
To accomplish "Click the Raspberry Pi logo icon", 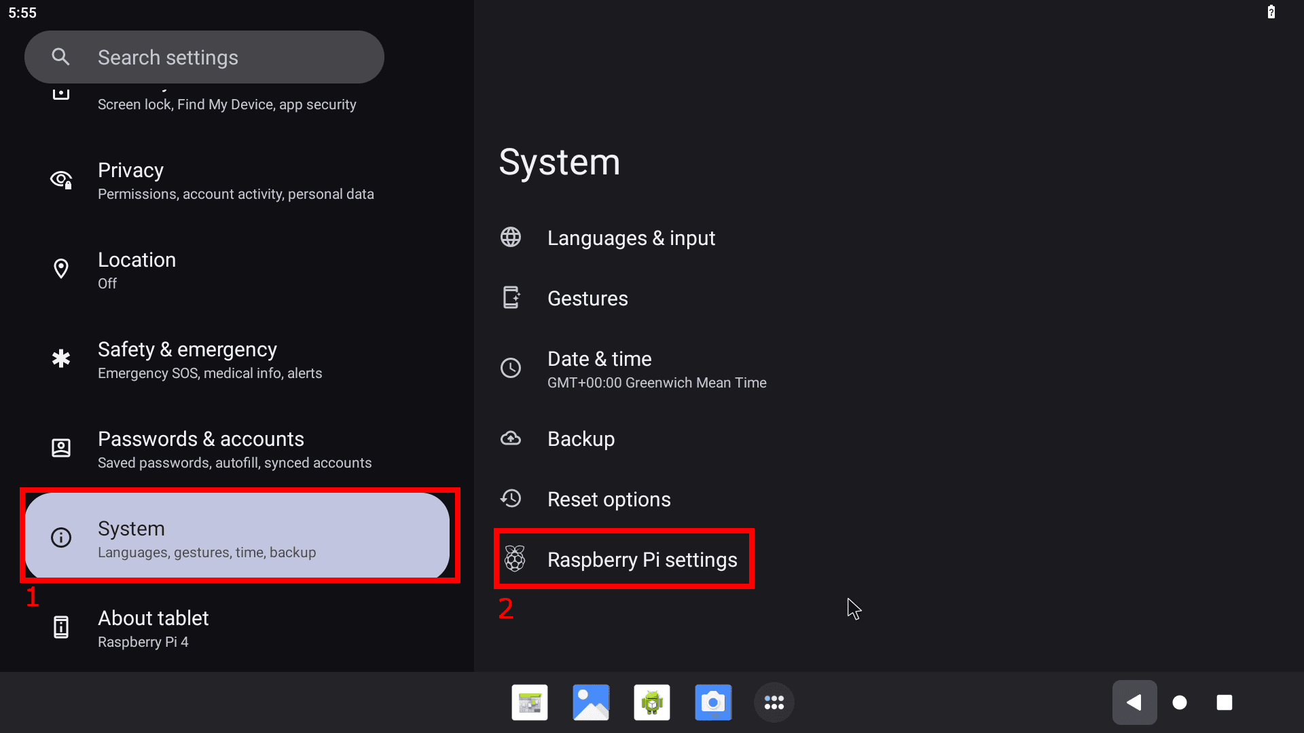I will 515,559.
